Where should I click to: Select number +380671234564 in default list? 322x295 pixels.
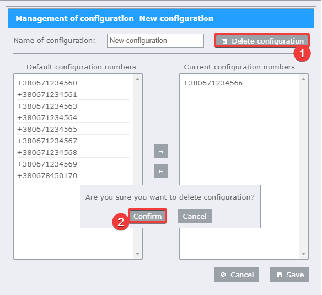[73, 117]
